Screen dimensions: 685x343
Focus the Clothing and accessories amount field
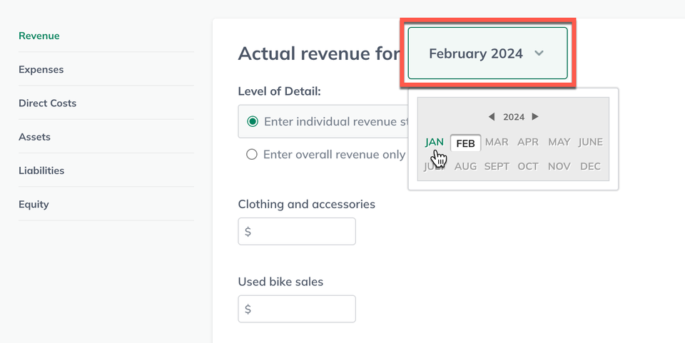(x=297, y=231)
